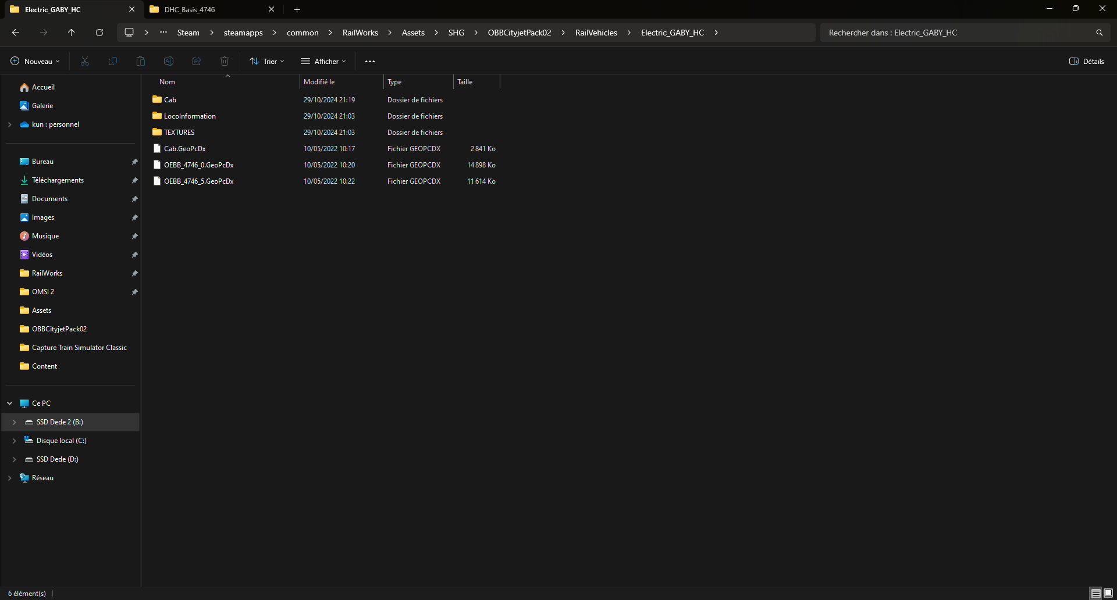Open the Cab folder
Screen dimensions: 1117x600
[x=170, y=100]
